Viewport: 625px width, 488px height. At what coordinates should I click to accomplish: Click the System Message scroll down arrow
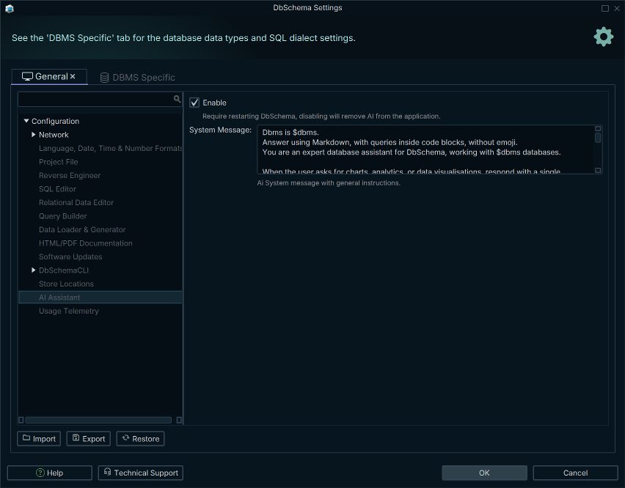point(598,171)
